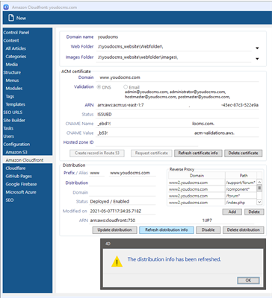
Task: Open Tags in sidebar
Action: (x=10, y=96)
